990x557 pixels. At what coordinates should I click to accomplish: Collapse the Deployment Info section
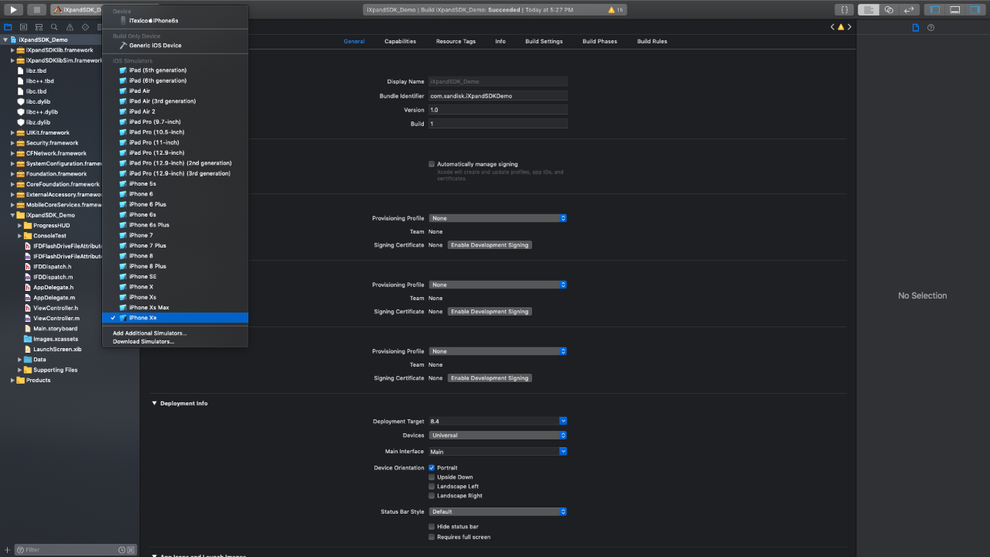tap(155, 404)
